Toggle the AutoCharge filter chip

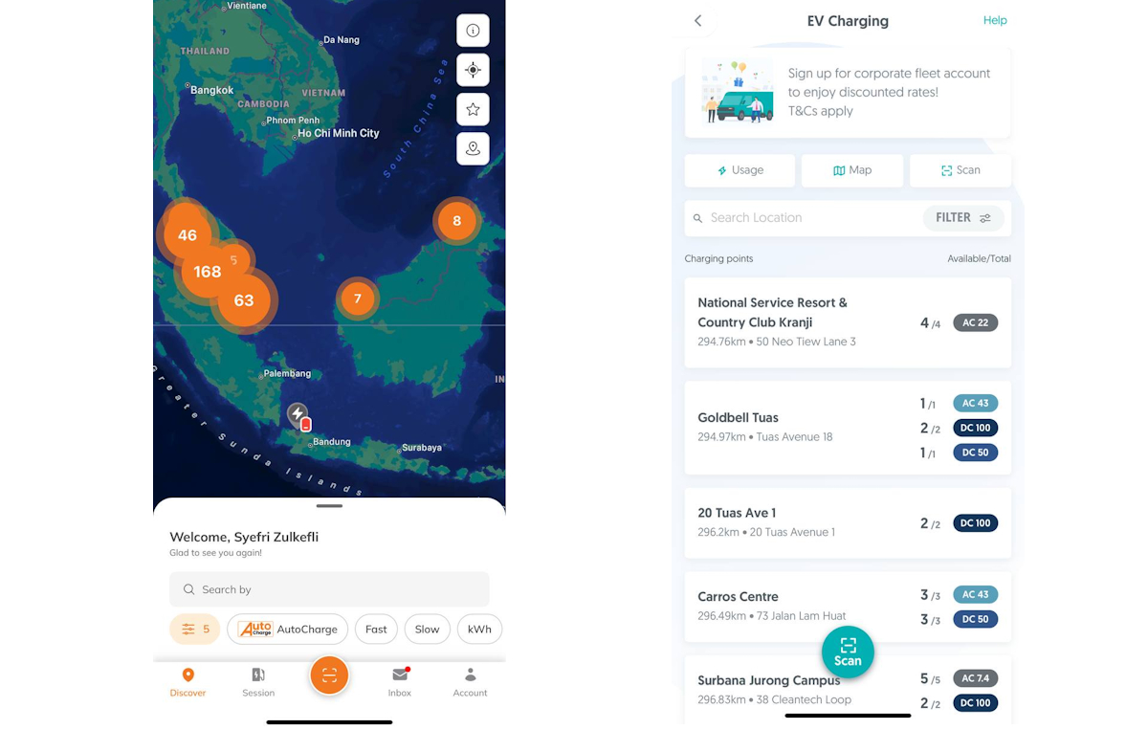coord(287,630)
